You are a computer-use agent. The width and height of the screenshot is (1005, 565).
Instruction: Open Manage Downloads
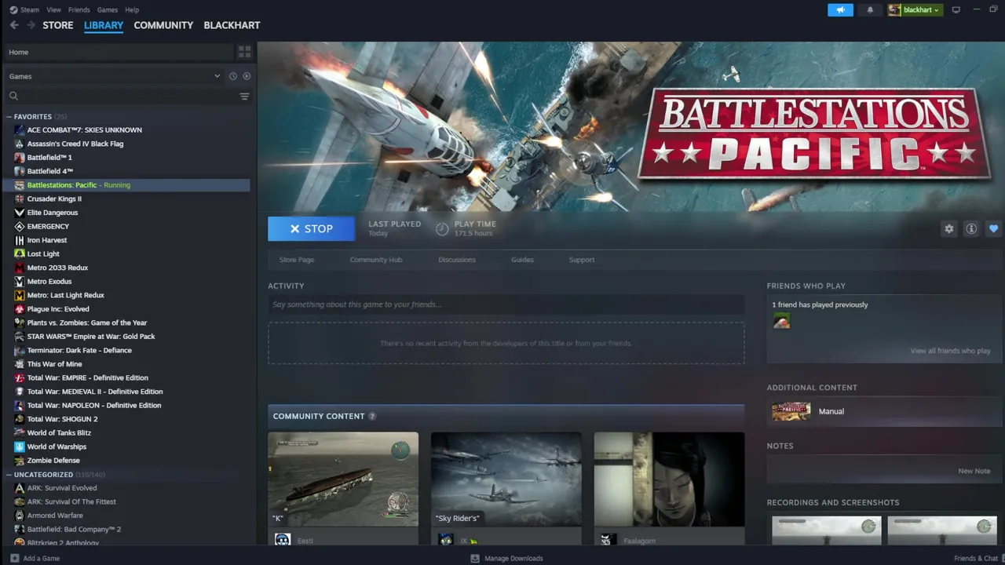(506, 558)
